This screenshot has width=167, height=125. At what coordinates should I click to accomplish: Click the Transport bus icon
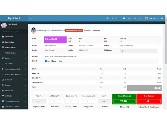pos(3,80)
